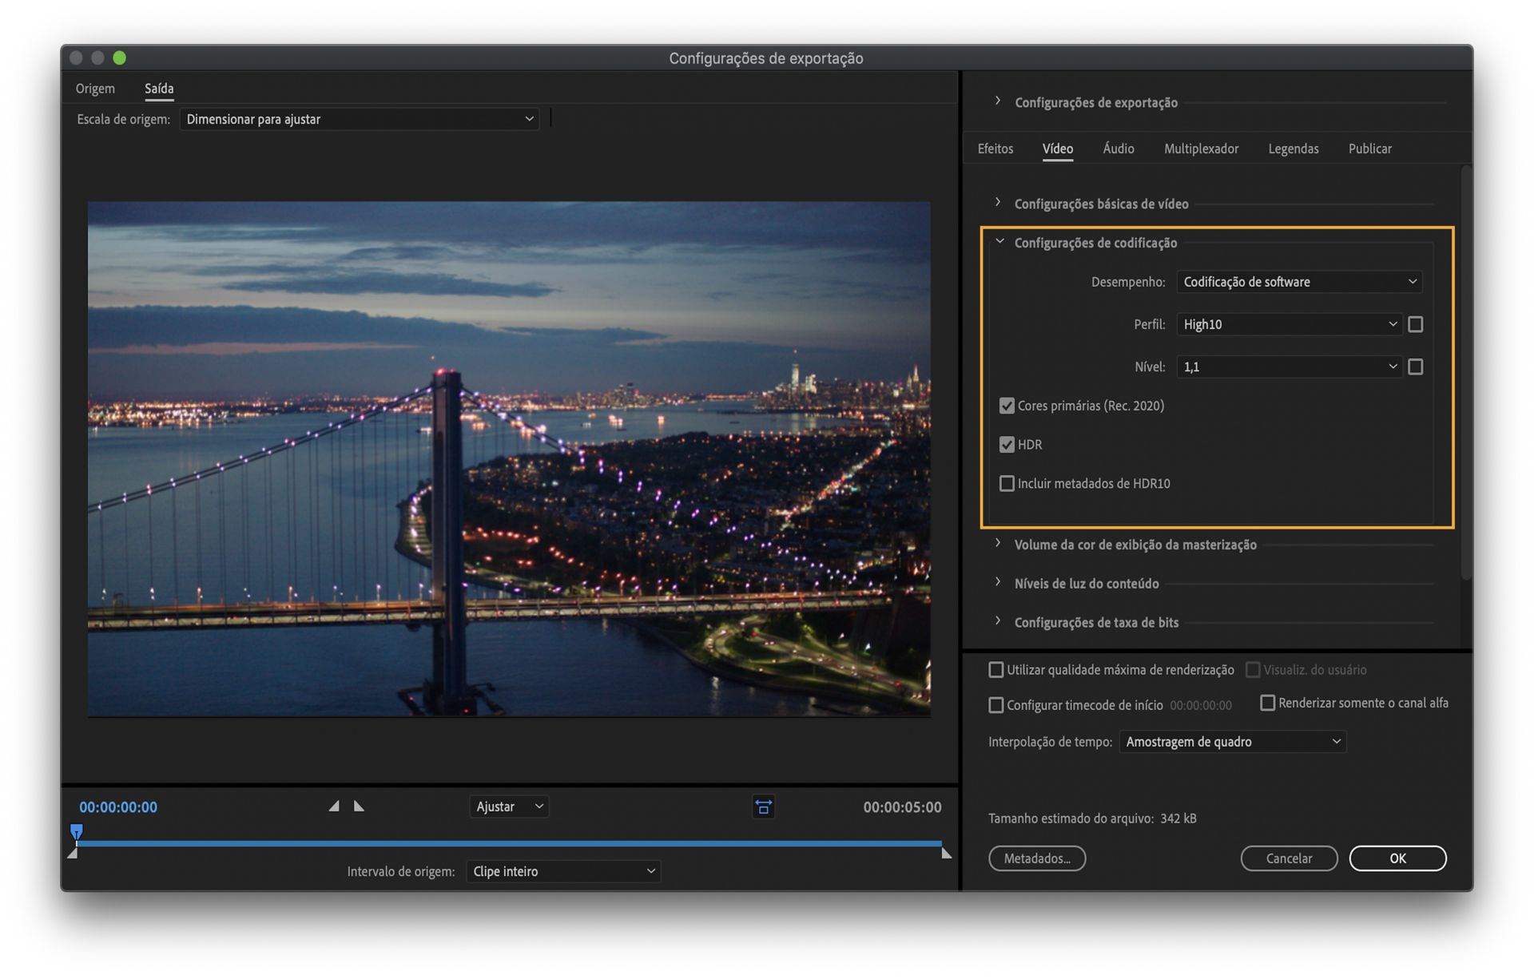The height and width of the screenshot is (979, 1534).
Task: Click the Set Out Point triangle icon
Action: pyautogui.click(x=359, y=807)
